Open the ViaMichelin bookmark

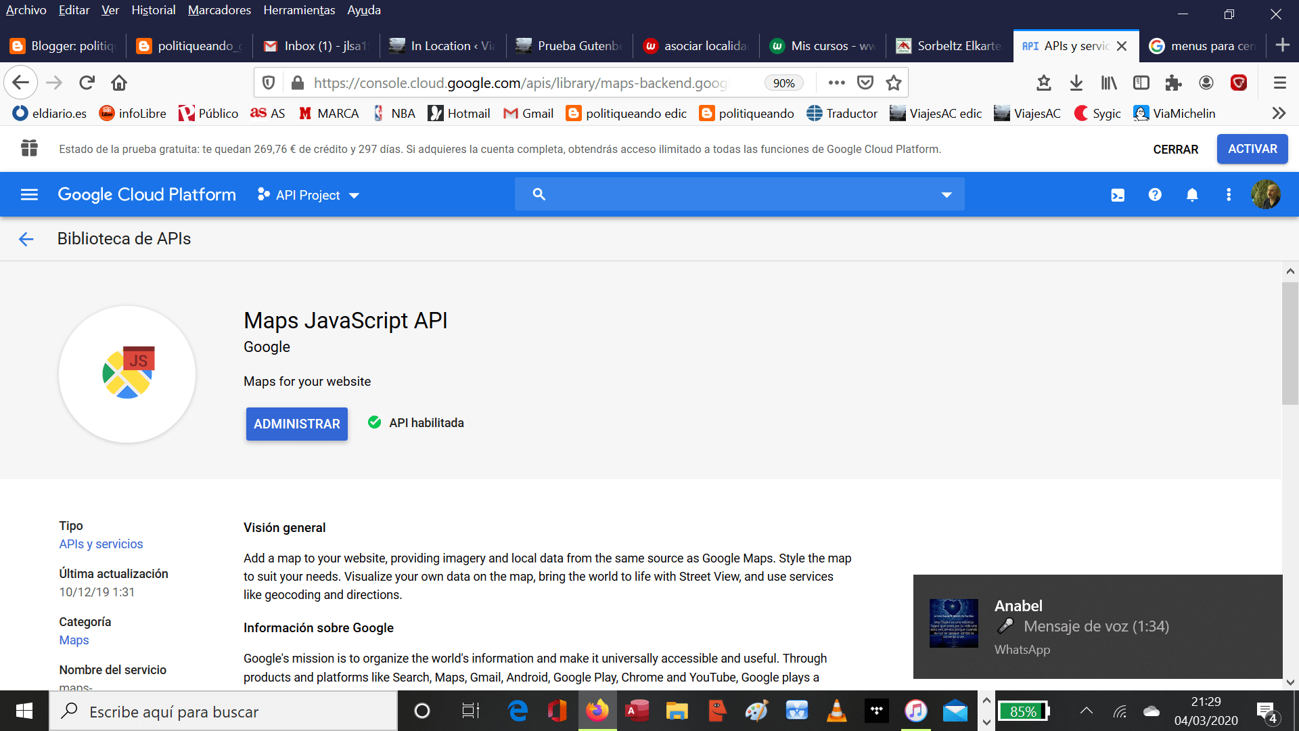1175,114
